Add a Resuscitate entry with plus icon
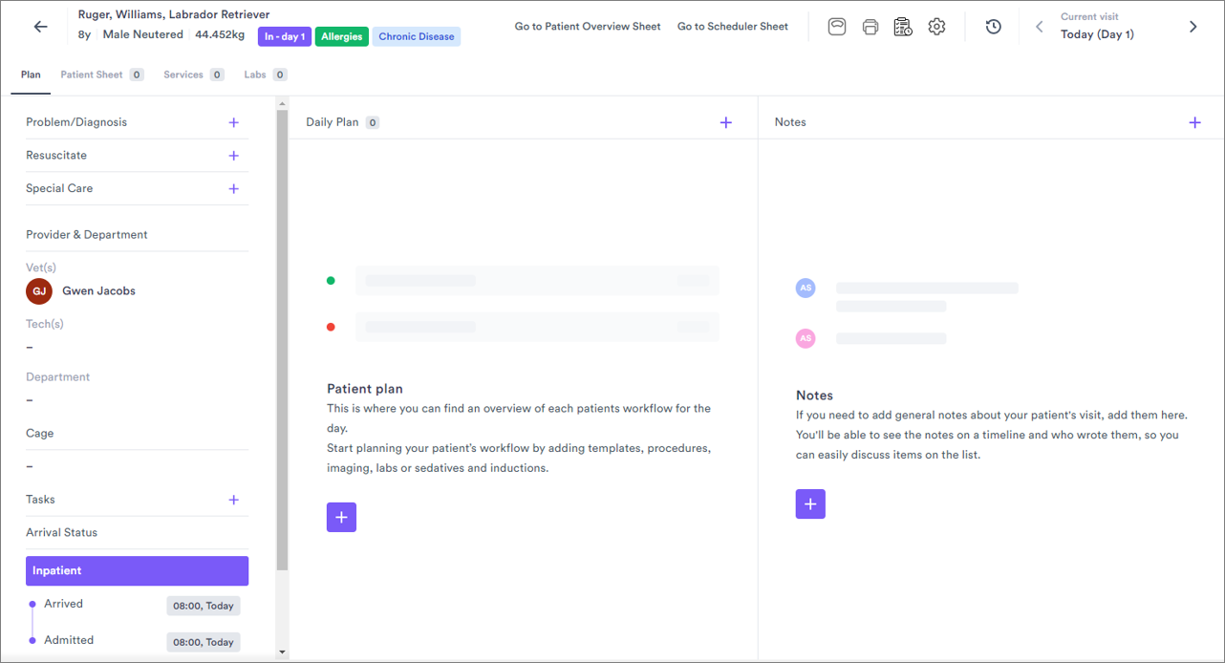Viewport: 1225px width, 663px height. (234, 156)
